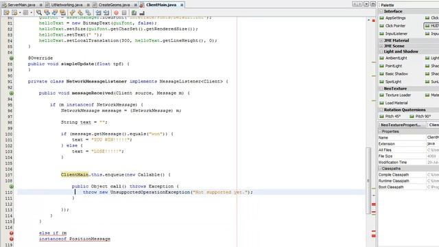
Task: Click Shift Line Left icon
Action: click(98, 12)
